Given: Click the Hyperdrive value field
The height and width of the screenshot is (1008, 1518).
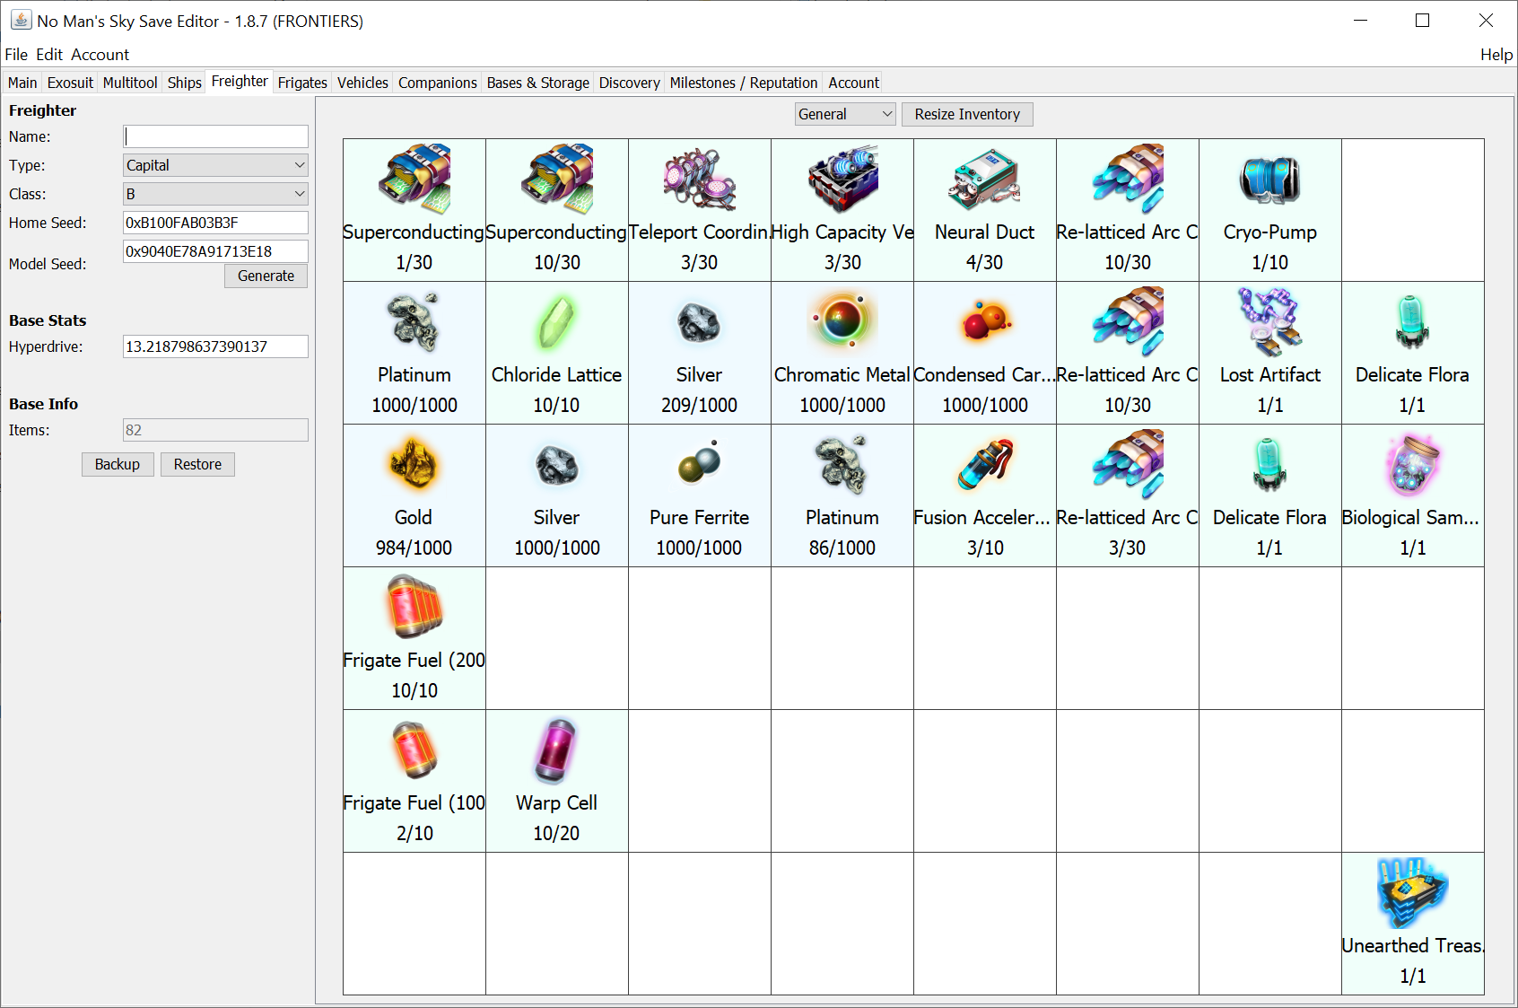Looking at the screenshot, I should (215, 346).
